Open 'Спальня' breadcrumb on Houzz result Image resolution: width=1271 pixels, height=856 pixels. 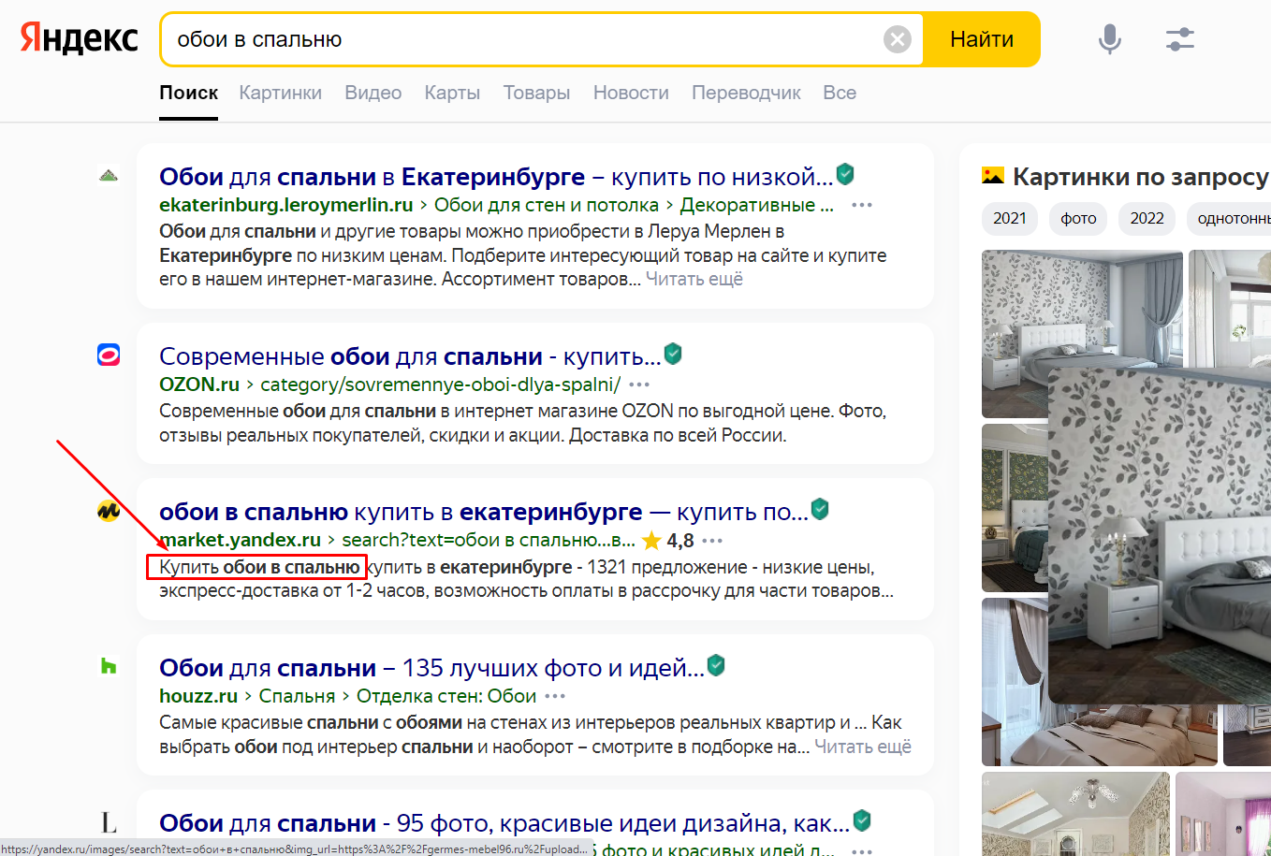click(x=297, y=696)
